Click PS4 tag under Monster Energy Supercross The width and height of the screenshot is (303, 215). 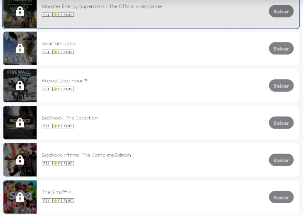click(46, 14)
